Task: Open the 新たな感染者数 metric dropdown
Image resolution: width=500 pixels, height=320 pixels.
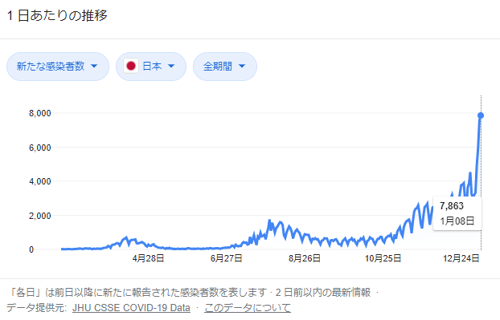Action: pos(58,67)
